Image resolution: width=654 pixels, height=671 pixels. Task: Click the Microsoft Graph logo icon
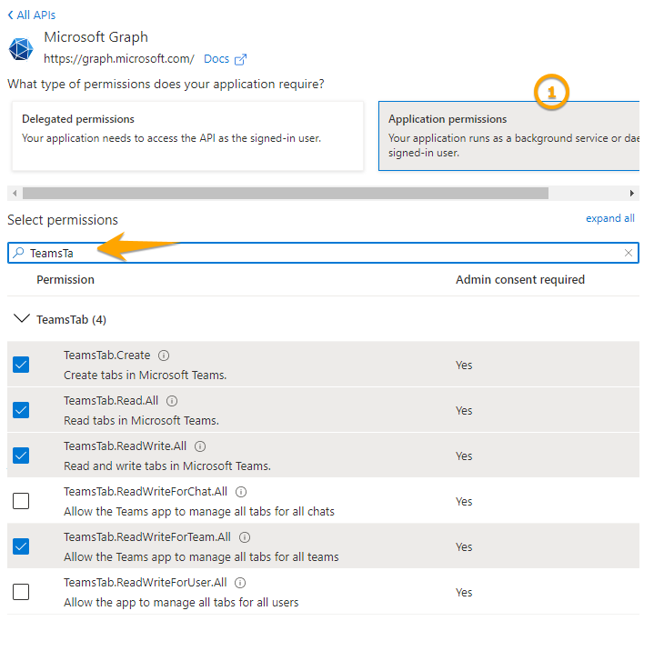pyautogui.click(x=21, y=48)
